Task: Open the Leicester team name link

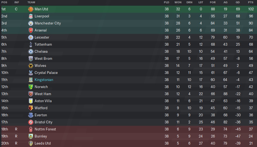Action: point(42,37)
